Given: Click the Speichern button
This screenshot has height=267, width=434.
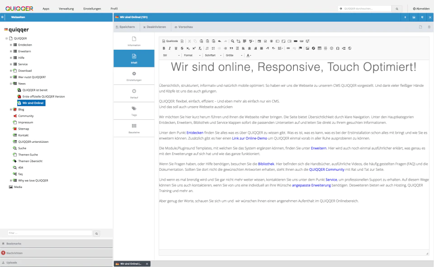Looking at the screenshot, I should [x=125, y=27].
